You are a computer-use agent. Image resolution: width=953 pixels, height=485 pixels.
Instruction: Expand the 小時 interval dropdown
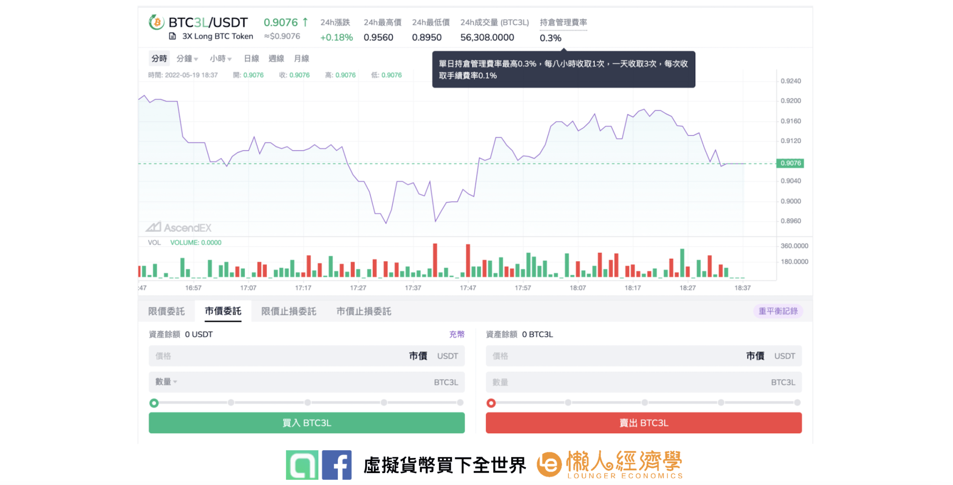click(x=221, y=59)
